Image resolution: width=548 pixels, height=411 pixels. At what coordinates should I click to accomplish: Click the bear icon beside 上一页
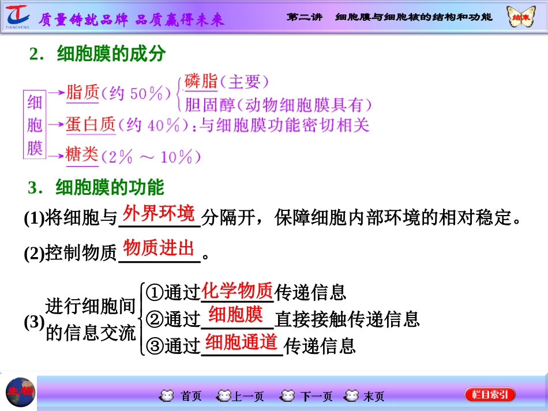tap(224, 395)
